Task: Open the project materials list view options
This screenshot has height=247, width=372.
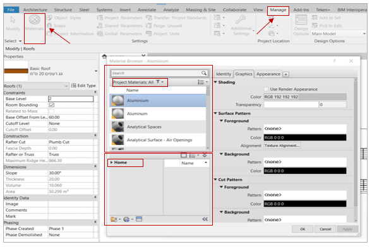Action: pyautogui.click(x=203, y=82)
